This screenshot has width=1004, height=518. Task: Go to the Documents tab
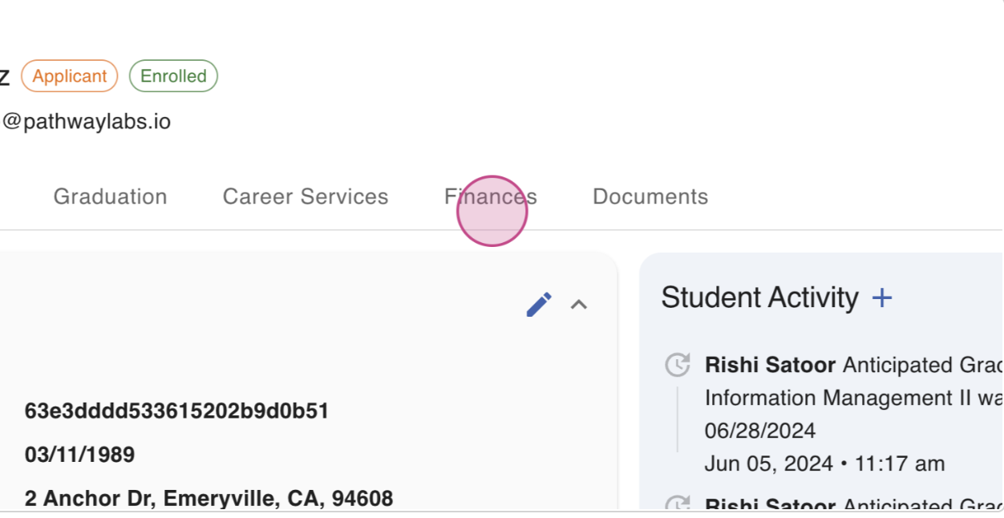pos(650,196)
